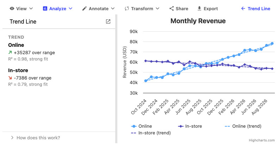Viewport: 278px width, 146px height.
Task: Click the chevron beside 'How does this work?'
Action: [x=12, y=138]
